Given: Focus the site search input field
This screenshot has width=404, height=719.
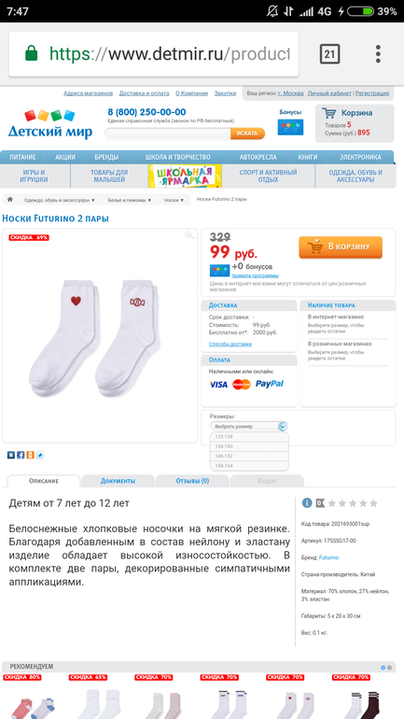Looking at the screenshot, I should [x=168, y=134].
